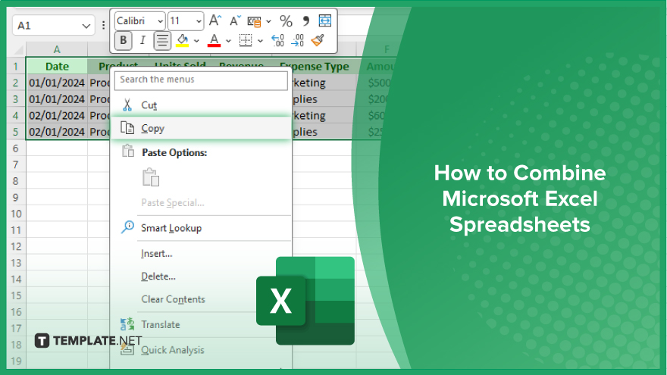Click the Name Box options dots
Image resolution: width=667 pixels, height=375 pixels.
tap(103, 26)
